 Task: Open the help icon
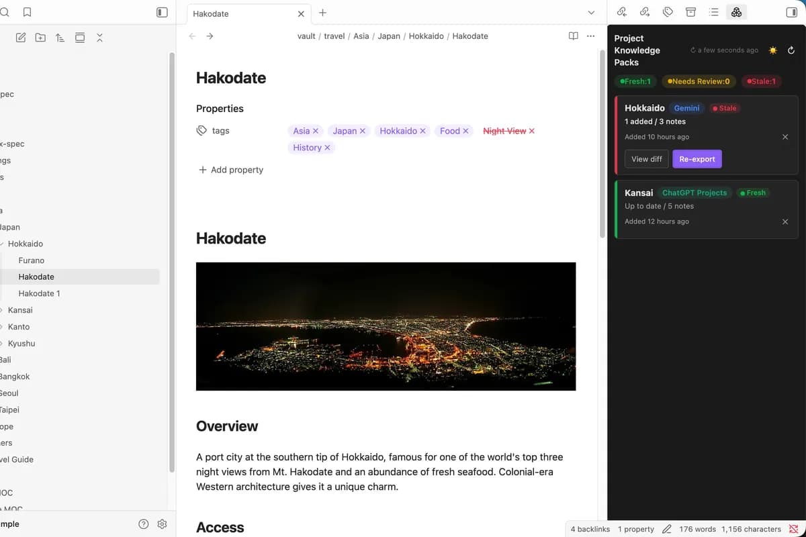[x=143, y=524]
